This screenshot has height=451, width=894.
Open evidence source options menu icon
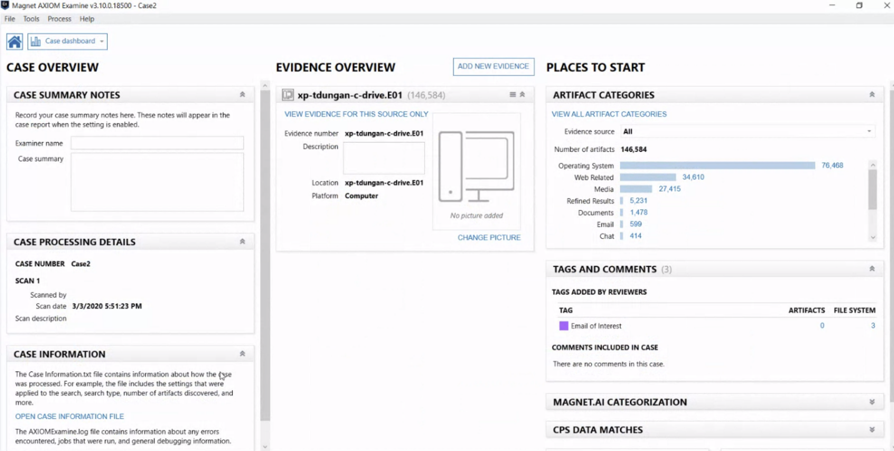click(x=513, y=94)
